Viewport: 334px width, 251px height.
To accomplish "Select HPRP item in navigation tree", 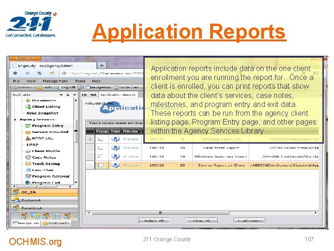I will 32,145.
